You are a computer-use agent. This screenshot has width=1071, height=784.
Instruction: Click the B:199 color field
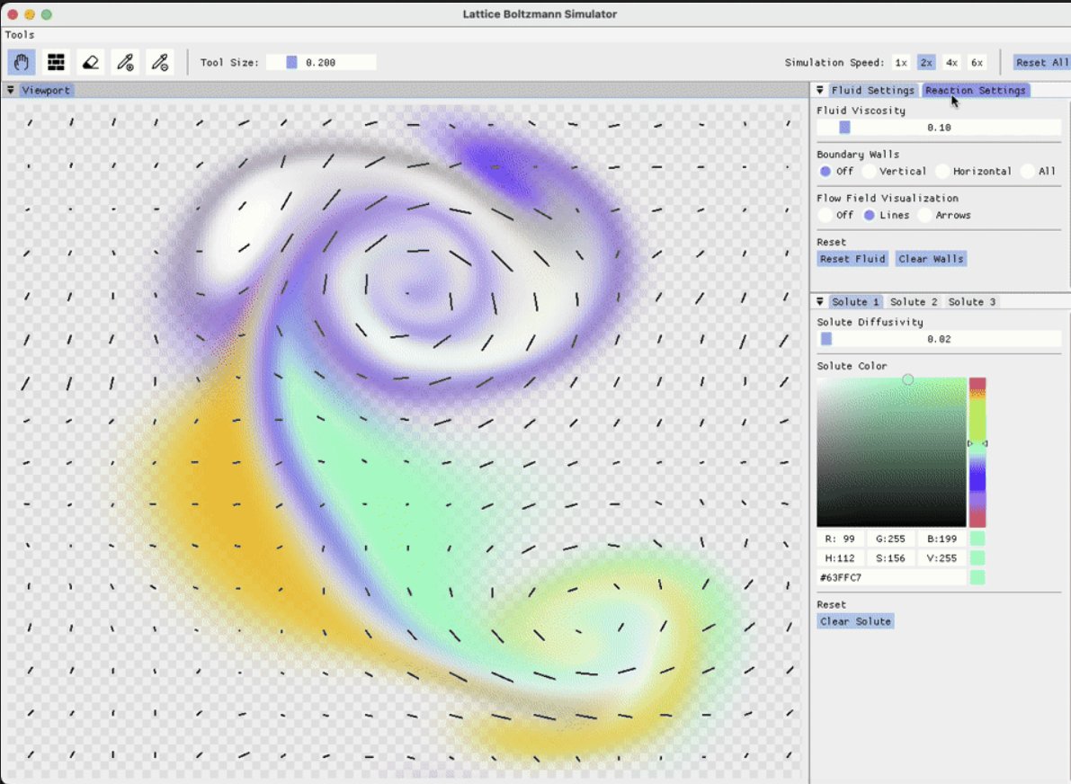pos(942,539)
